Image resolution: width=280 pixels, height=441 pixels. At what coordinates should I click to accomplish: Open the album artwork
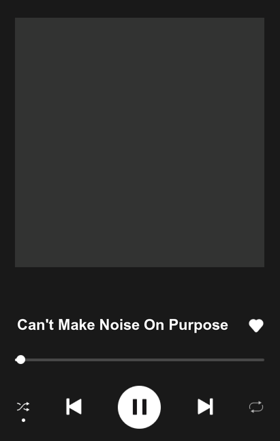[x=140, y=142]
